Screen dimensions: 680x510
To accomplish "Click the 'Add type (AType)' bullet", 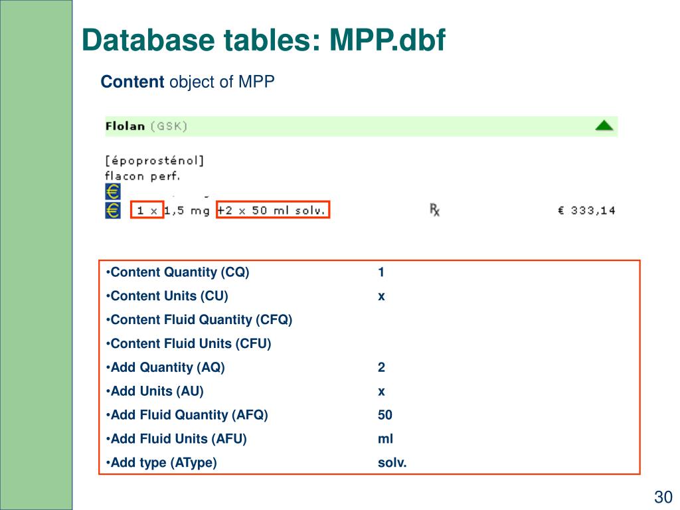I will (162, 463).
